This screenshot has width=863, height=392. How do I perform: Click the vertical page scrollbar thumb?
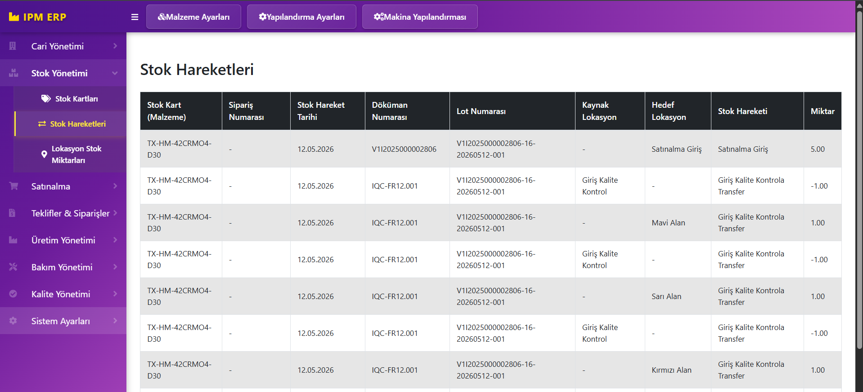click(x=859, y=180)
